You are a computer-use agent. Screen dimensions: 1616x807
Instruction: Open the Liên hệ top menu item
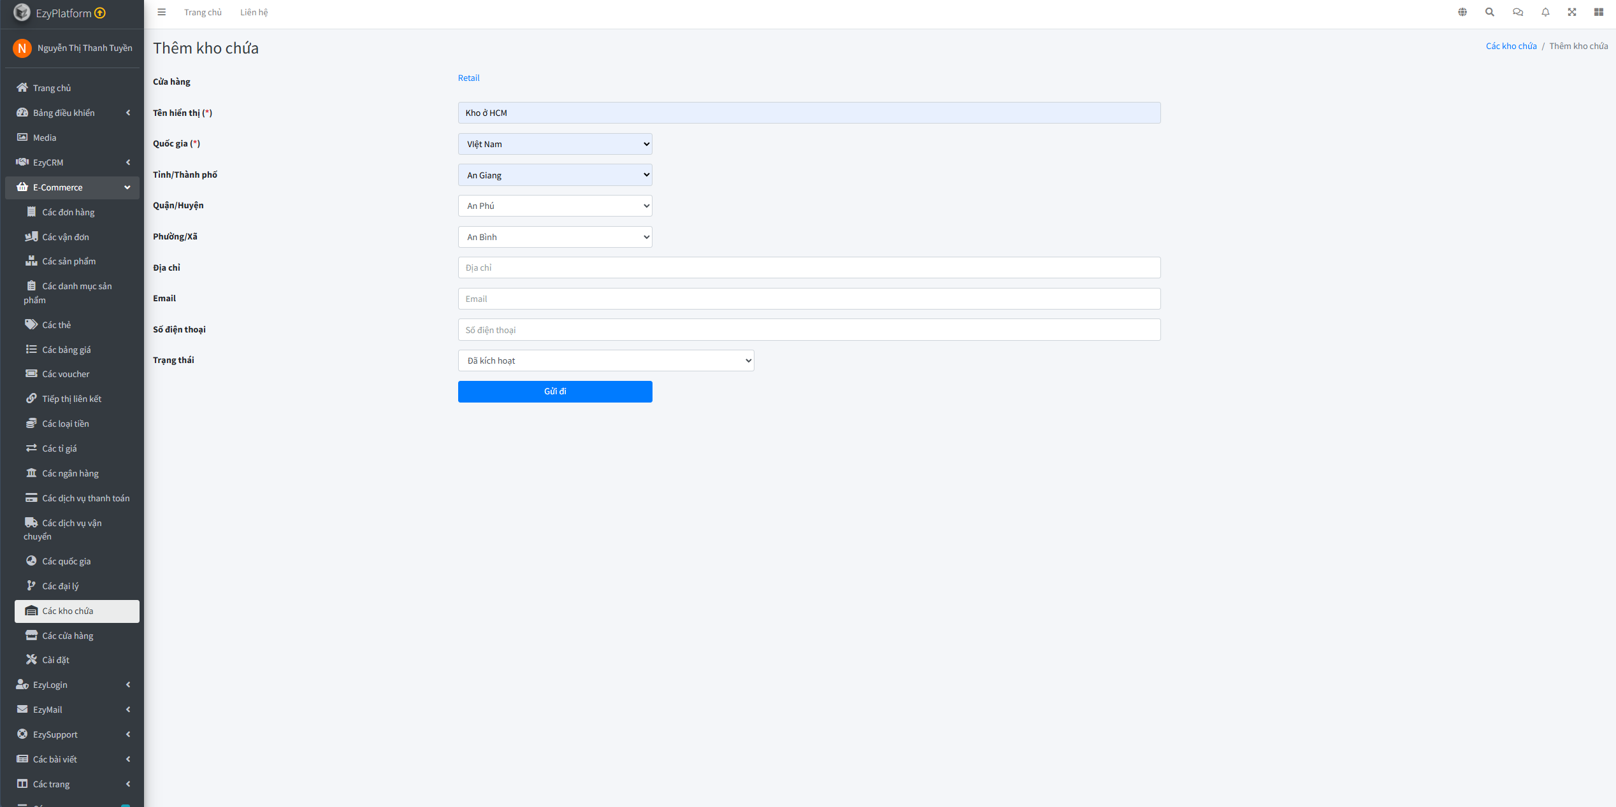tap(254, 12)
